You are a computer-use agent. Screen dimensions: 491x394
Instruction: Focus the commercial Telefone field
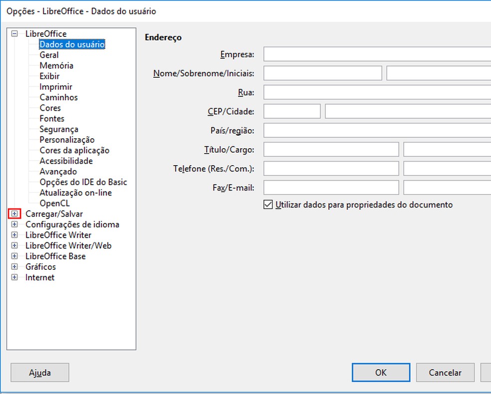tap(447, 169)
